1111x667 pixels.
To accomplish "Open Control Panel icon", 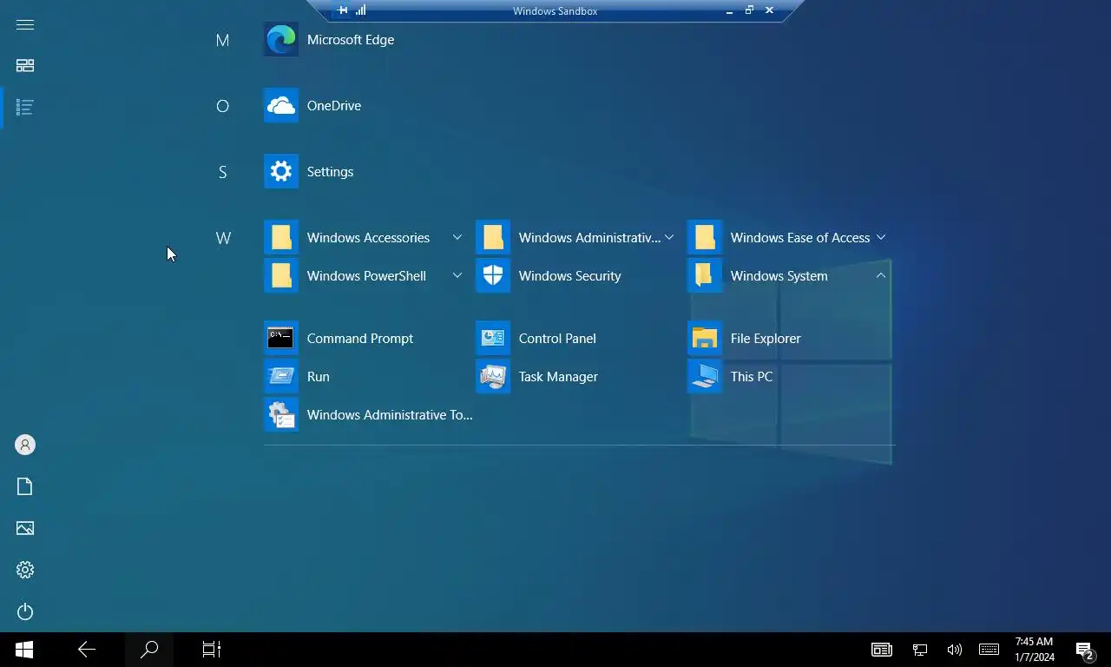I will coord(493,339).
